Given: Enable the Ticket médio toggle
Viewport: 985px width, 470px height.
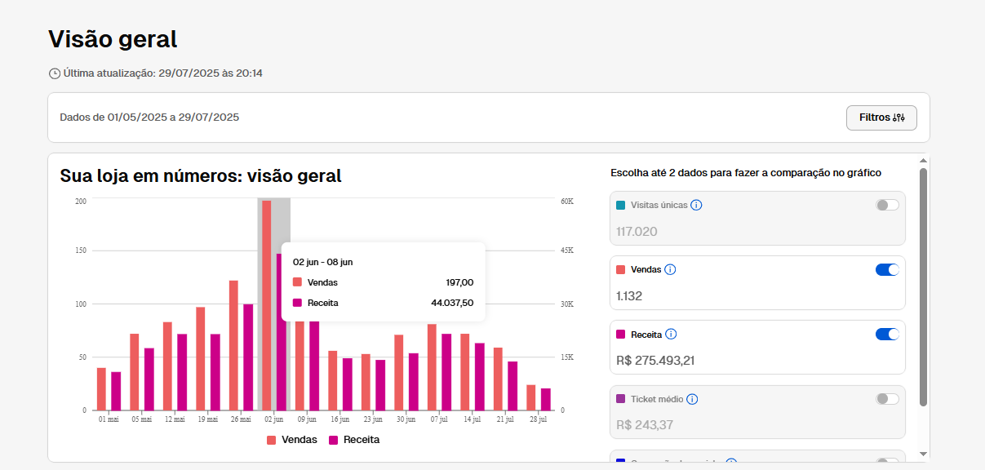Looking at the screenshot, I should pyautogui.click(x=886, y=399).
